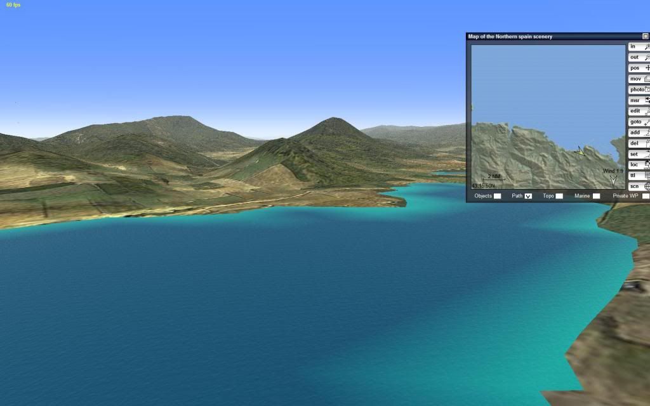Click the 43:15:50N latitude readout
The width and height of the screenshot is (650, 406).
click(483, 186)
